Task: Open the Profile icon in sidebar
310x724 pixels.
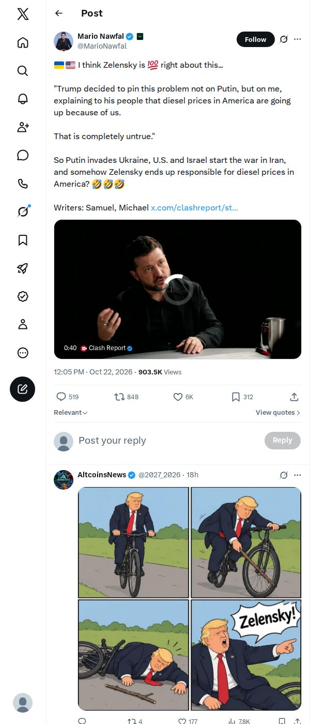Action: [23, 324]
